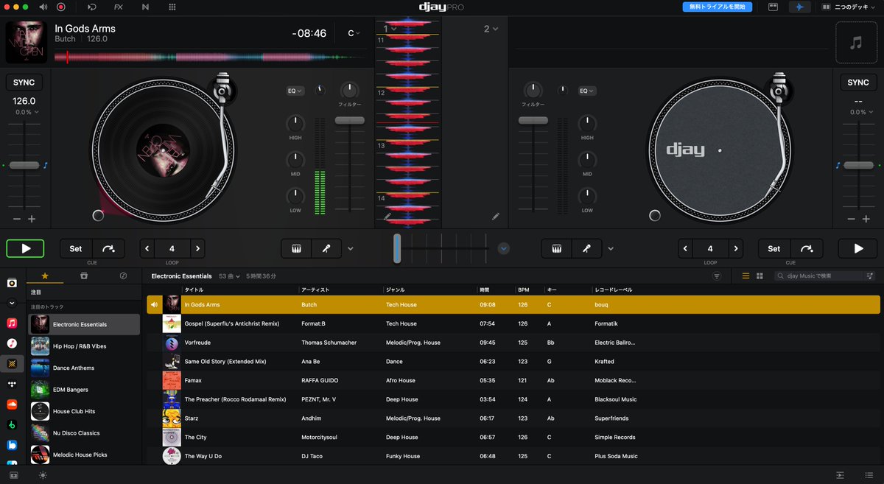Open TIDAL source in sidebar
Screen dimensions: 884x484
pos(12,384)
